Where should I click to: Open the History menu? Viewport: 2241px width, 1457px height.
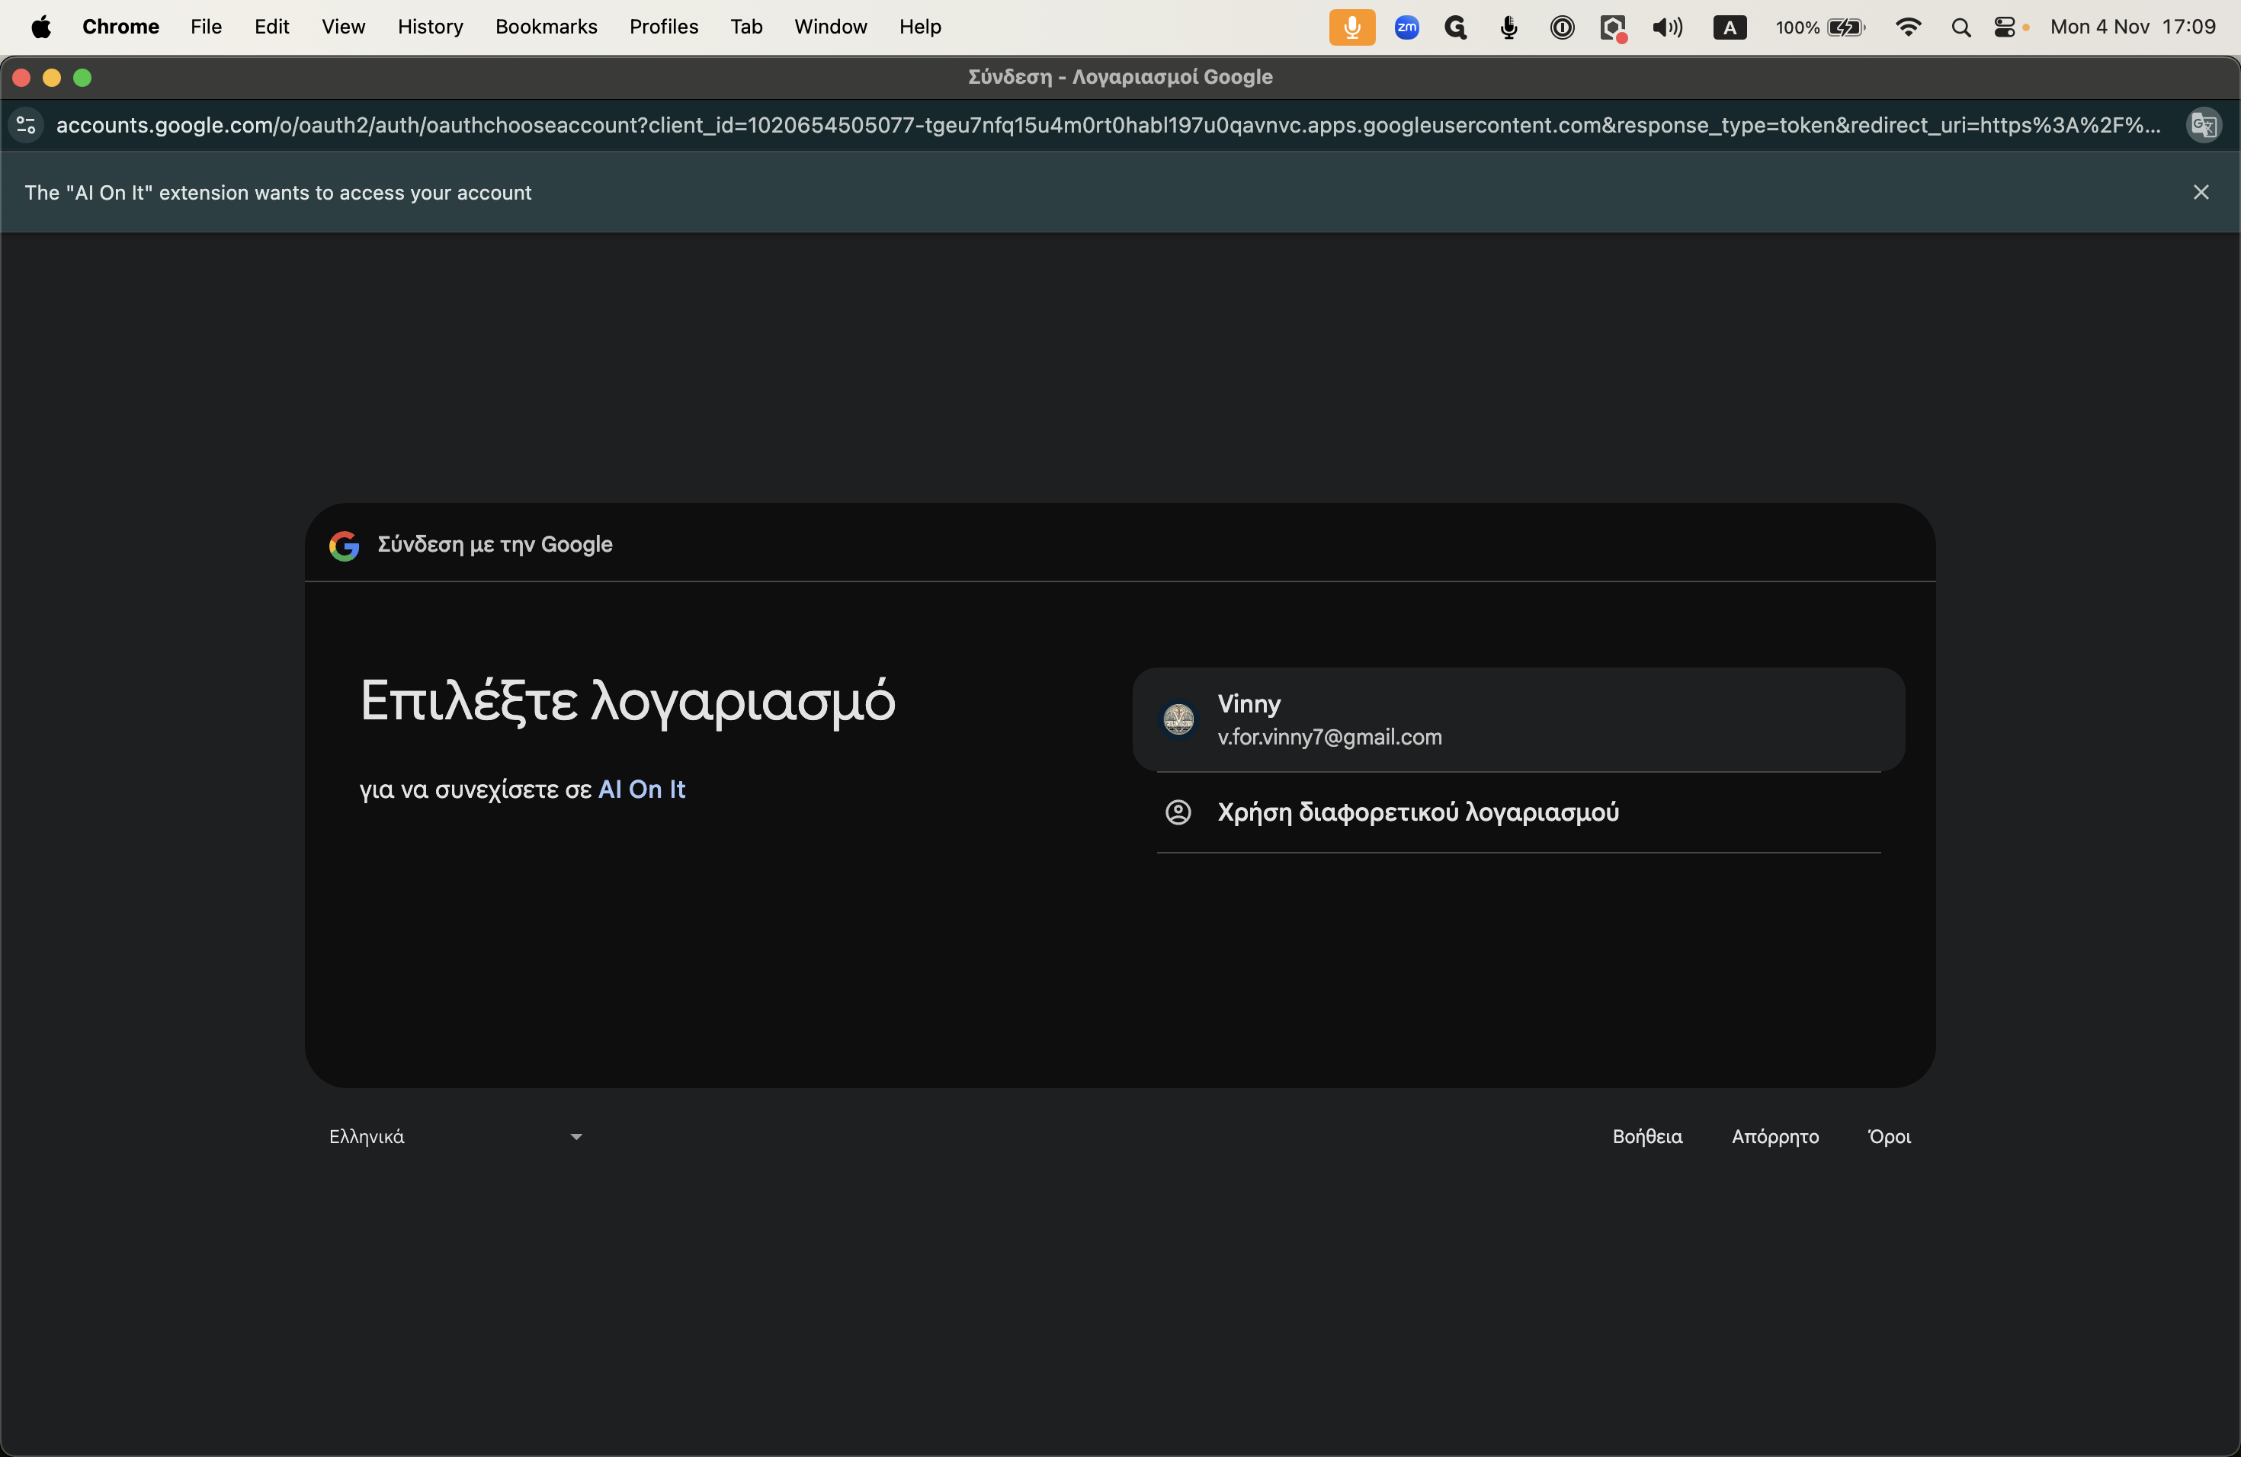431,27
